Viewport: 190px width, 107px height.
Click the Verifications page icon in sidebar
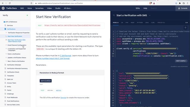[x=5, y=29]
